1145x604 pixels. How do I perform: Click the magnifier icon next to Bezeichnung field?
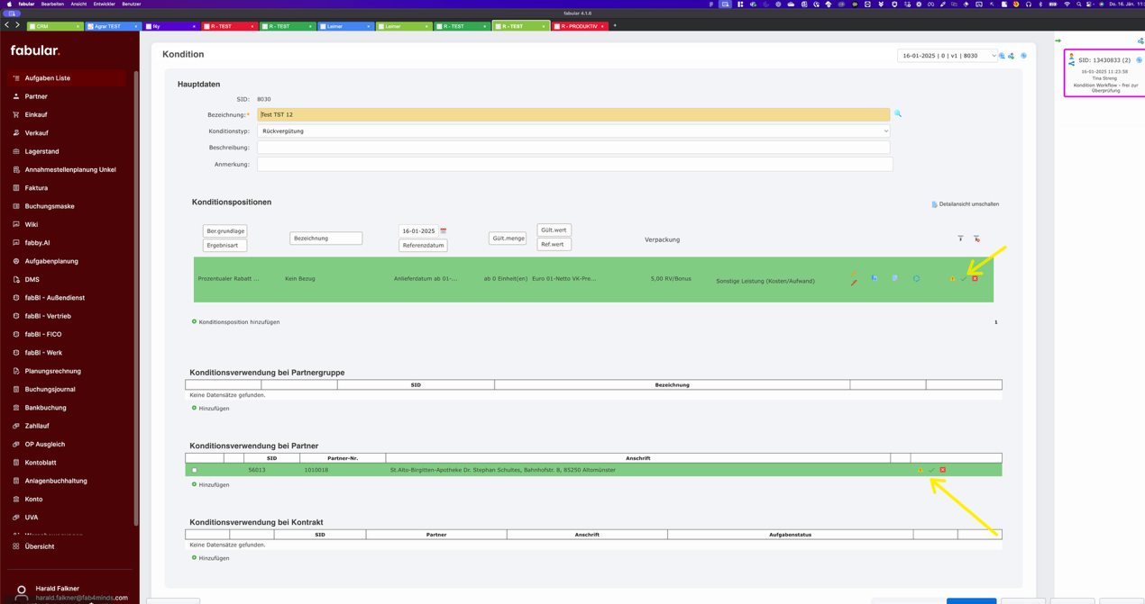(897, 114)
